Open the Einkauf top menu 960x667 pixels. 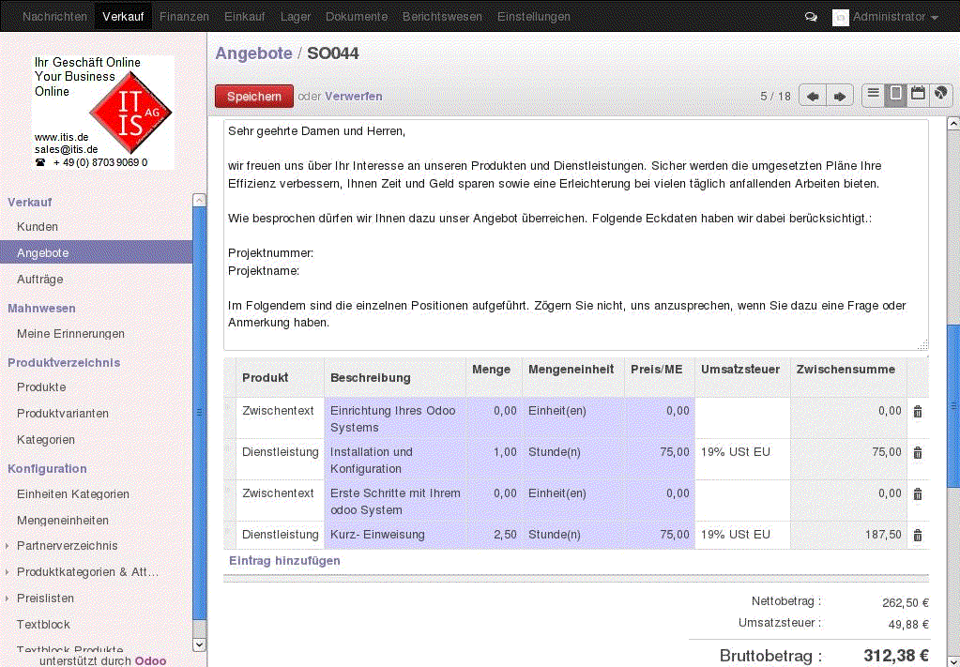click(x=244, y=17)
